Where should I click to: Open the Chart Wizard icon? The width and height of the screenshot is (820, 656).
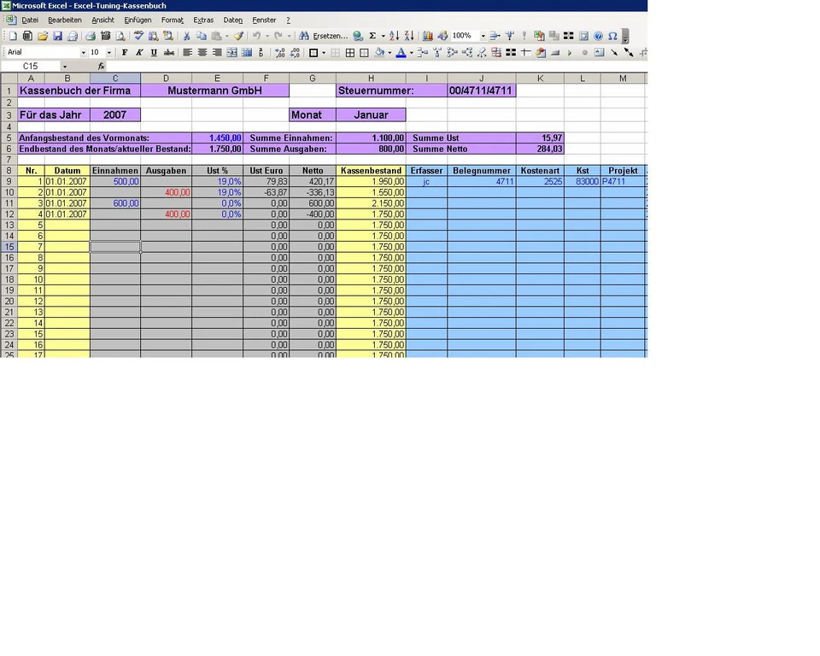point(428,36)
